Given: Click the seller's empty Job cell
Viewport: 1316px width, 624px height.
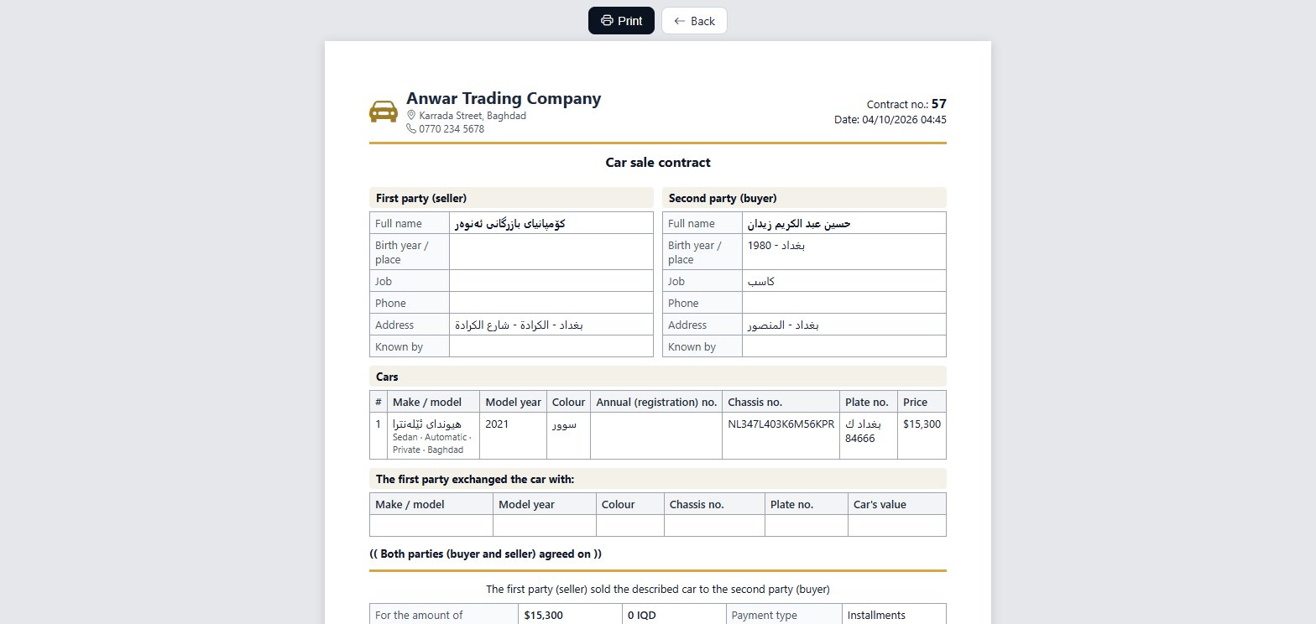Looking at the screenshot, I should pos(551,281).
